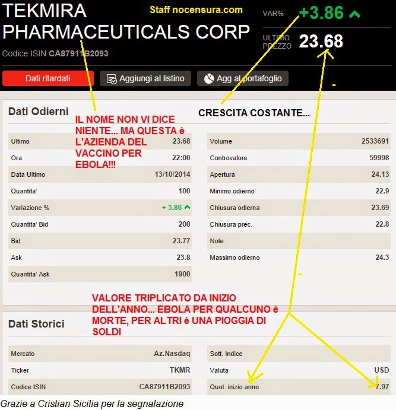Click the Staff nocensura.com yellow text
This screenshot has height=410, width=396.
[x=196, y=10]
